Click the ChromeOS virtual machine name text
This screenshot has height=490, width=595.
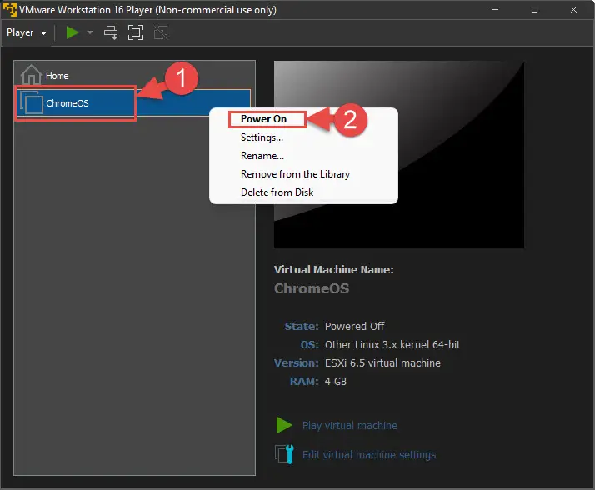coord(312,288)
